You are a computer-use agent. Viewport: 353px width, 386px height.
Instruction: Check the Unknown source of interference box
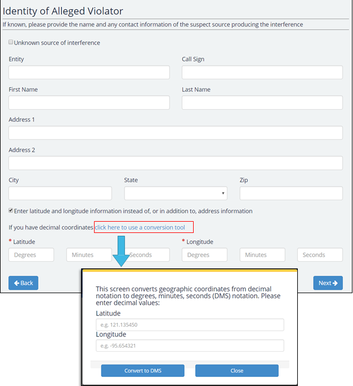[11, 42]
